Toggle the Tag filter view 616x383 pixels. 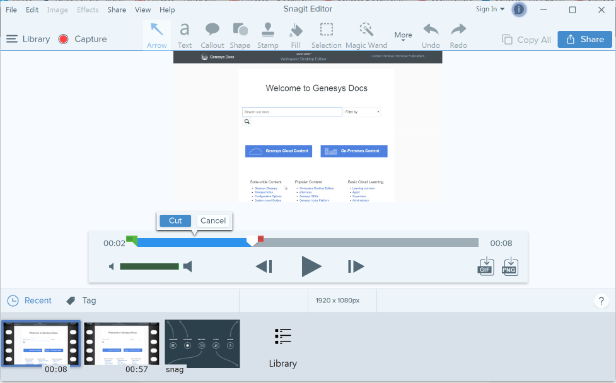[81, 300]
